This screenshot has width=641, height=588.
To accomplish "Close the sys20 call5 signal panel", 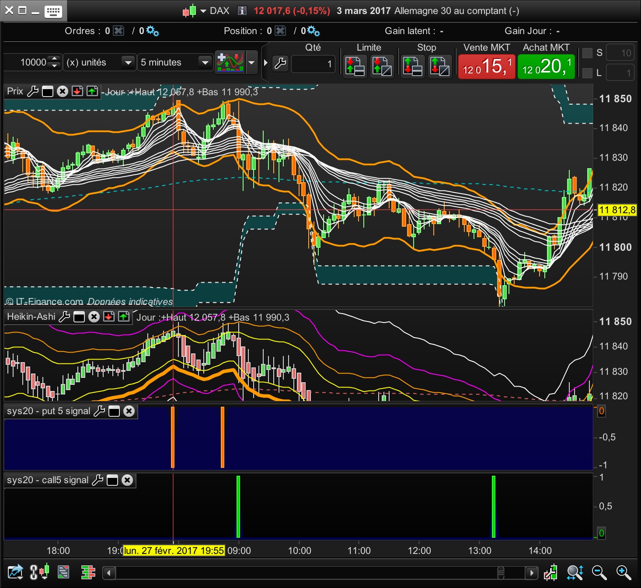I will coord(127,480).
